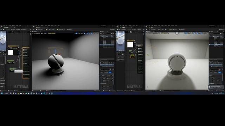This screenshot has width=225, height=126.
Task: Open Output Log in left level editor
Action: point(43,91)
